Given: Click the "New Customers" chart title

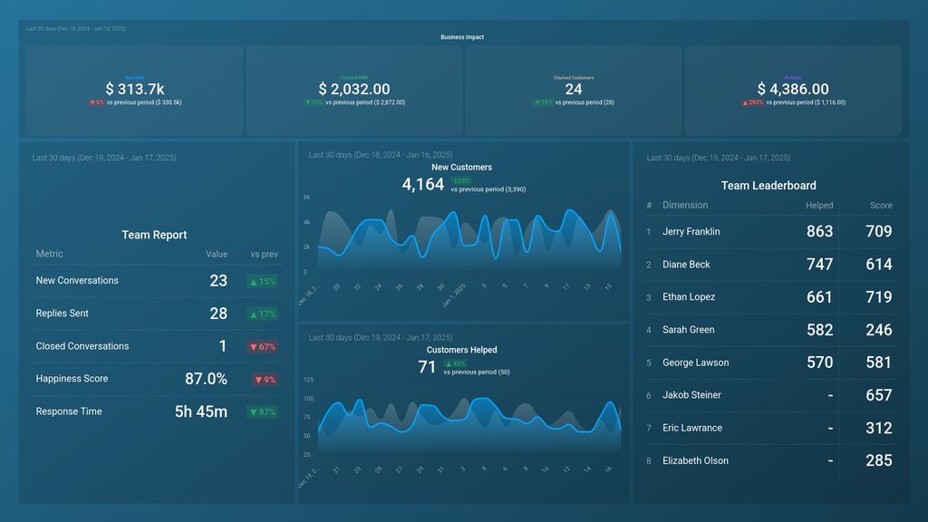Looking at the screenshot, I should pos(461,168).
